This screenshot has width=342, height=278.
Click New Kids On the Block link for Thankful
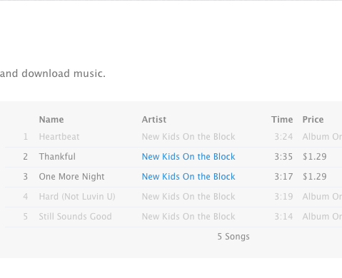coord(188,157)
